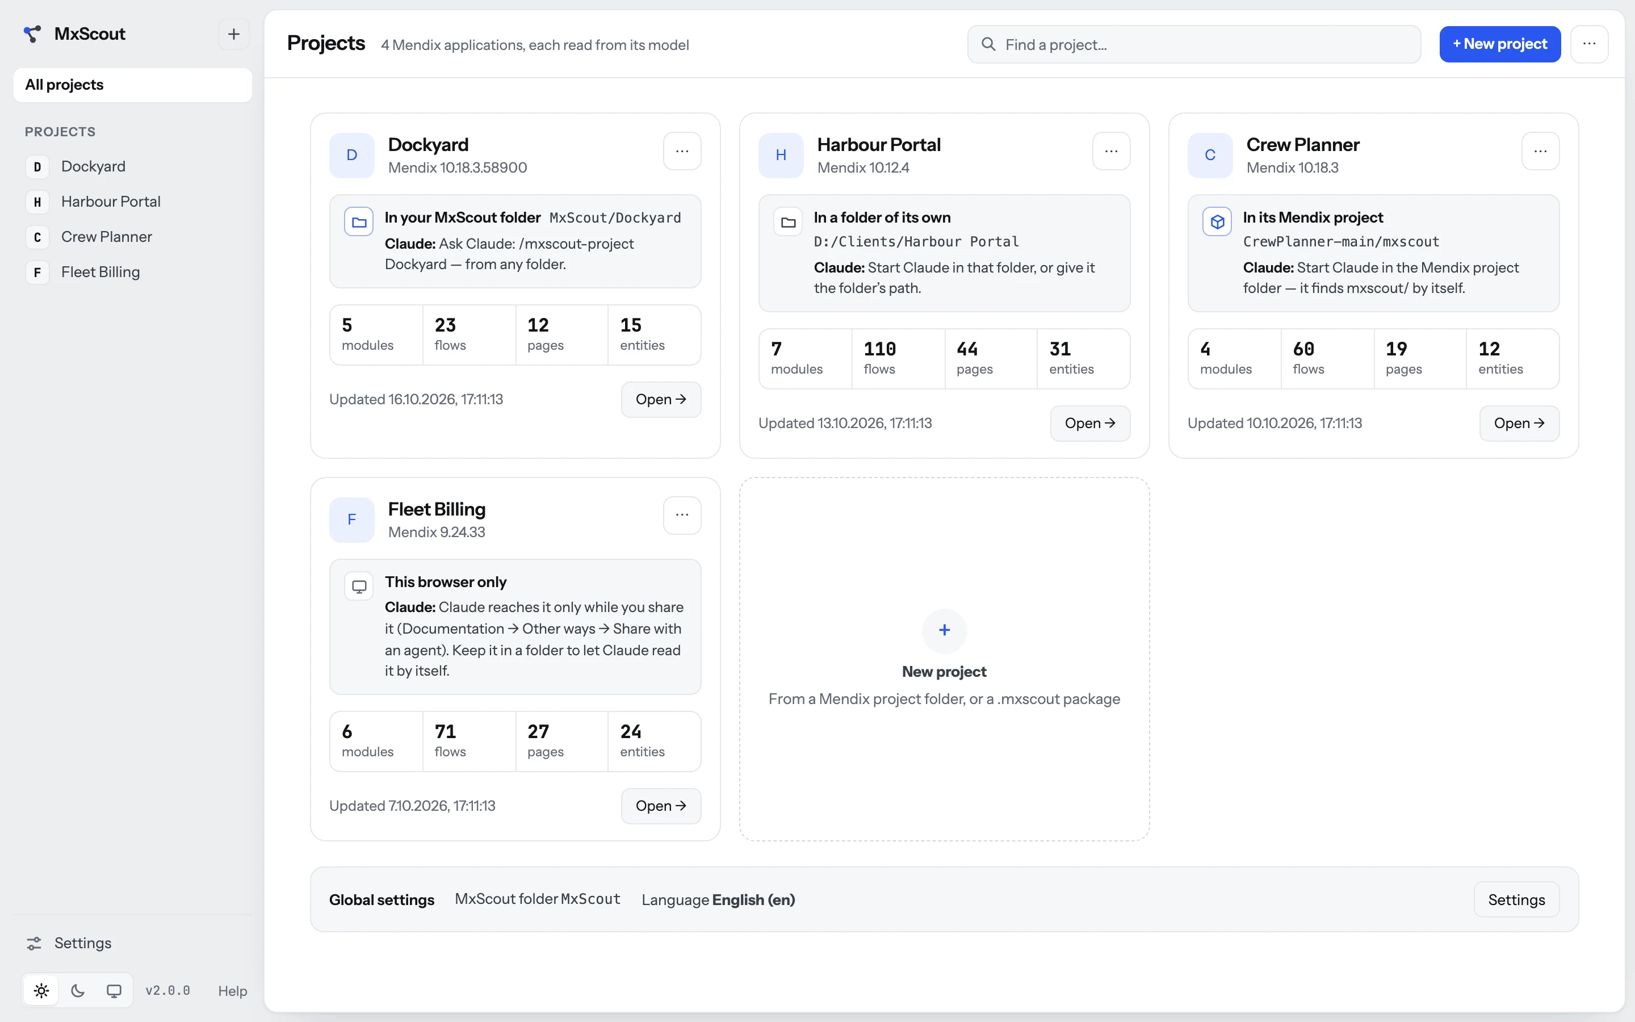
Task: Open Fleet Billing in the sidebar list
Action: (132, 272)
